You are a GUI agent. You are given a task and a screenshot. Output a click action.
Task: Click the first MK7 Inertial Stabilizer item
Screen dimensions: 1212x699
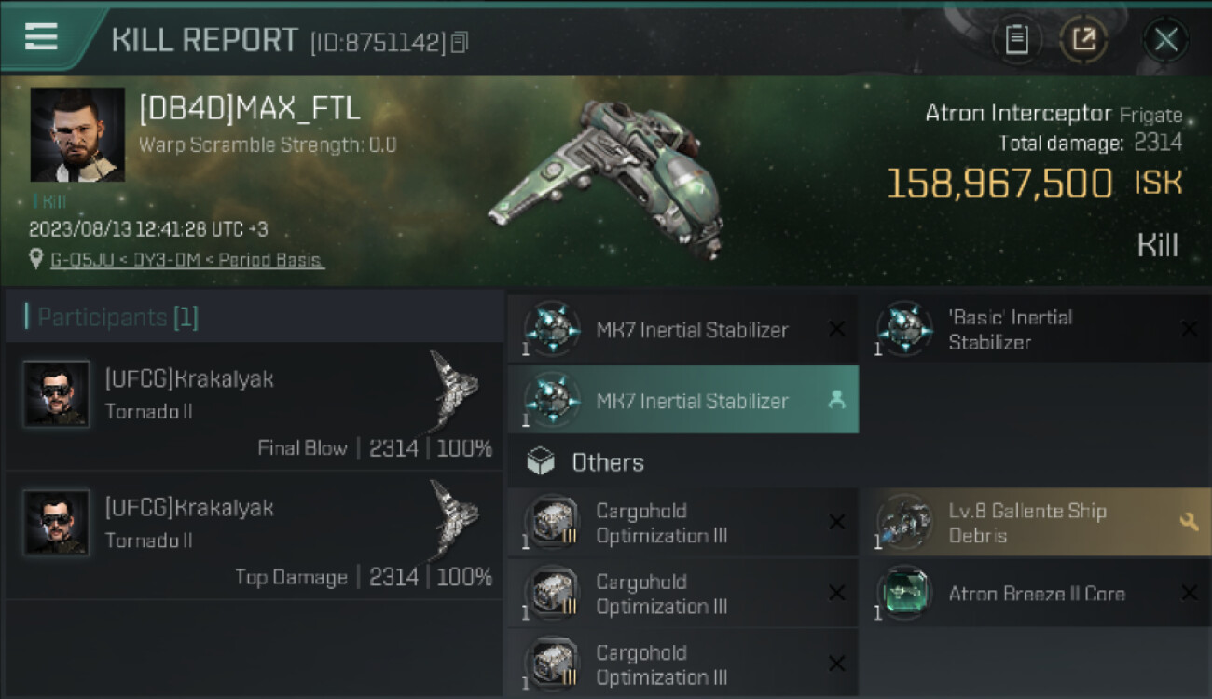click(x=682, y=330)
